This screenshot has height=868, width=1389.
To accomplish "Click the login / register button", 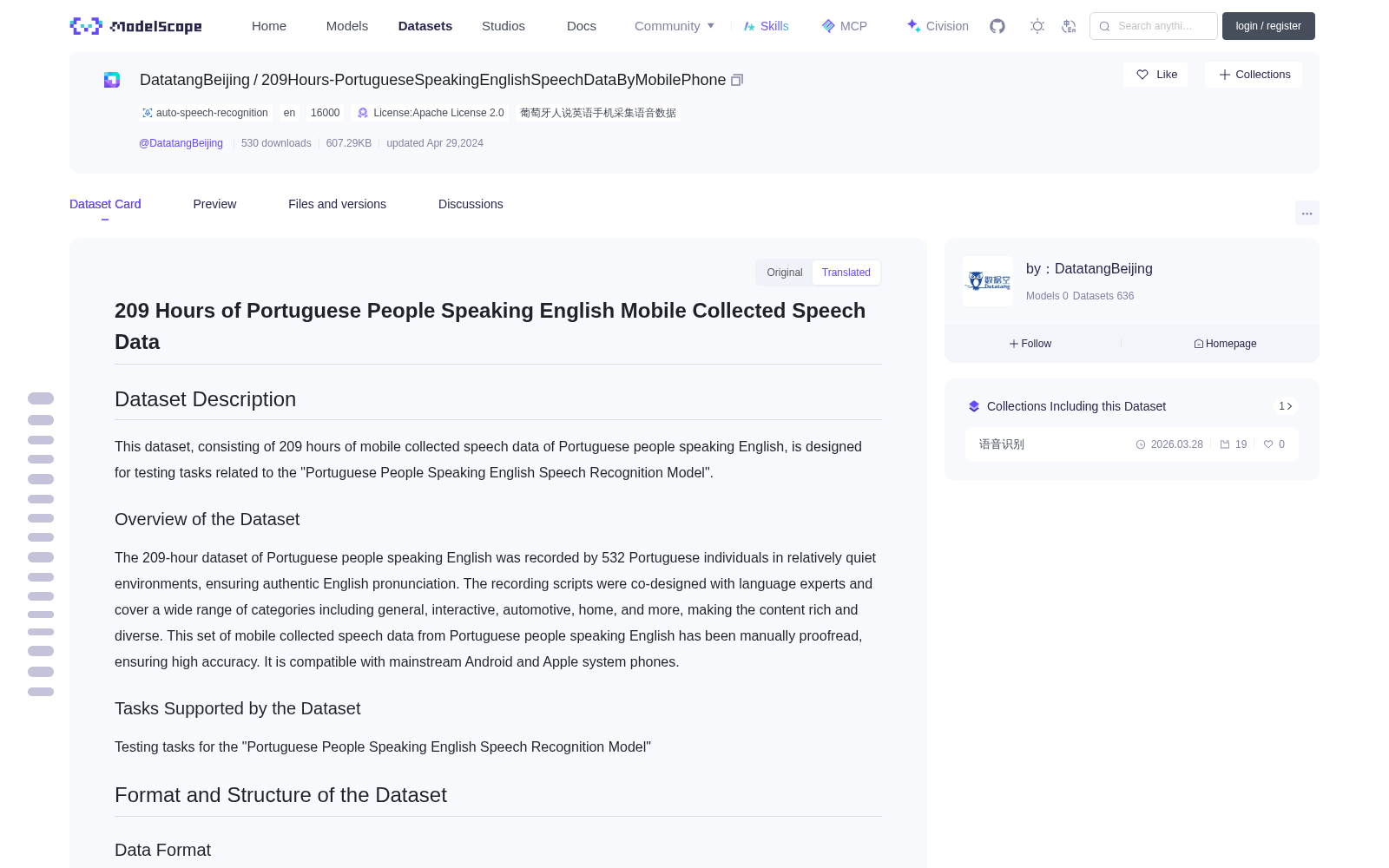I will (1268, 26).
